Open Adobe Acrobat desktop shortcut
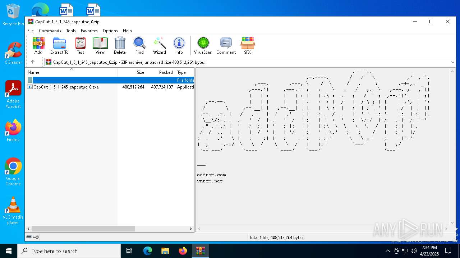Viewport: 460px width, 258px height. [13, 95]
